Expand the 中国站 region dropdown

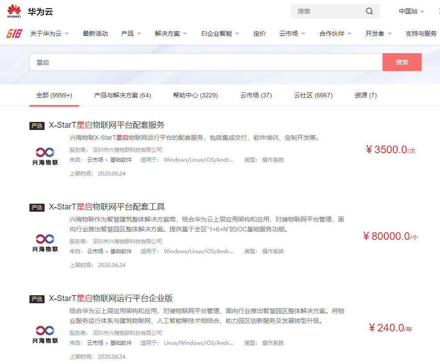411,11
